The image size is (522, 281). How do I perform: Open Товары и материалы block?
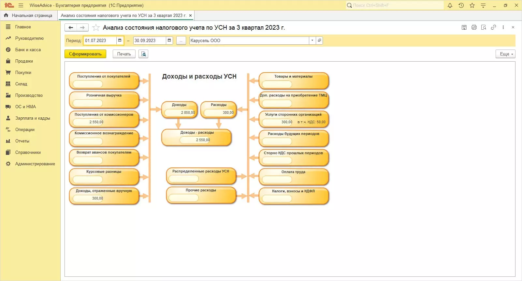pyautogui.click(x=294, y=81)
